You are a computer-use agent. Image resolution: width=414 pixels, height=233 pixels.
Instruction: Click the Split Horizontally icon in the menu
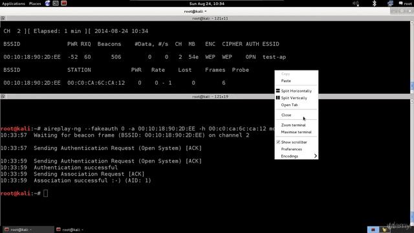point(278,91)
